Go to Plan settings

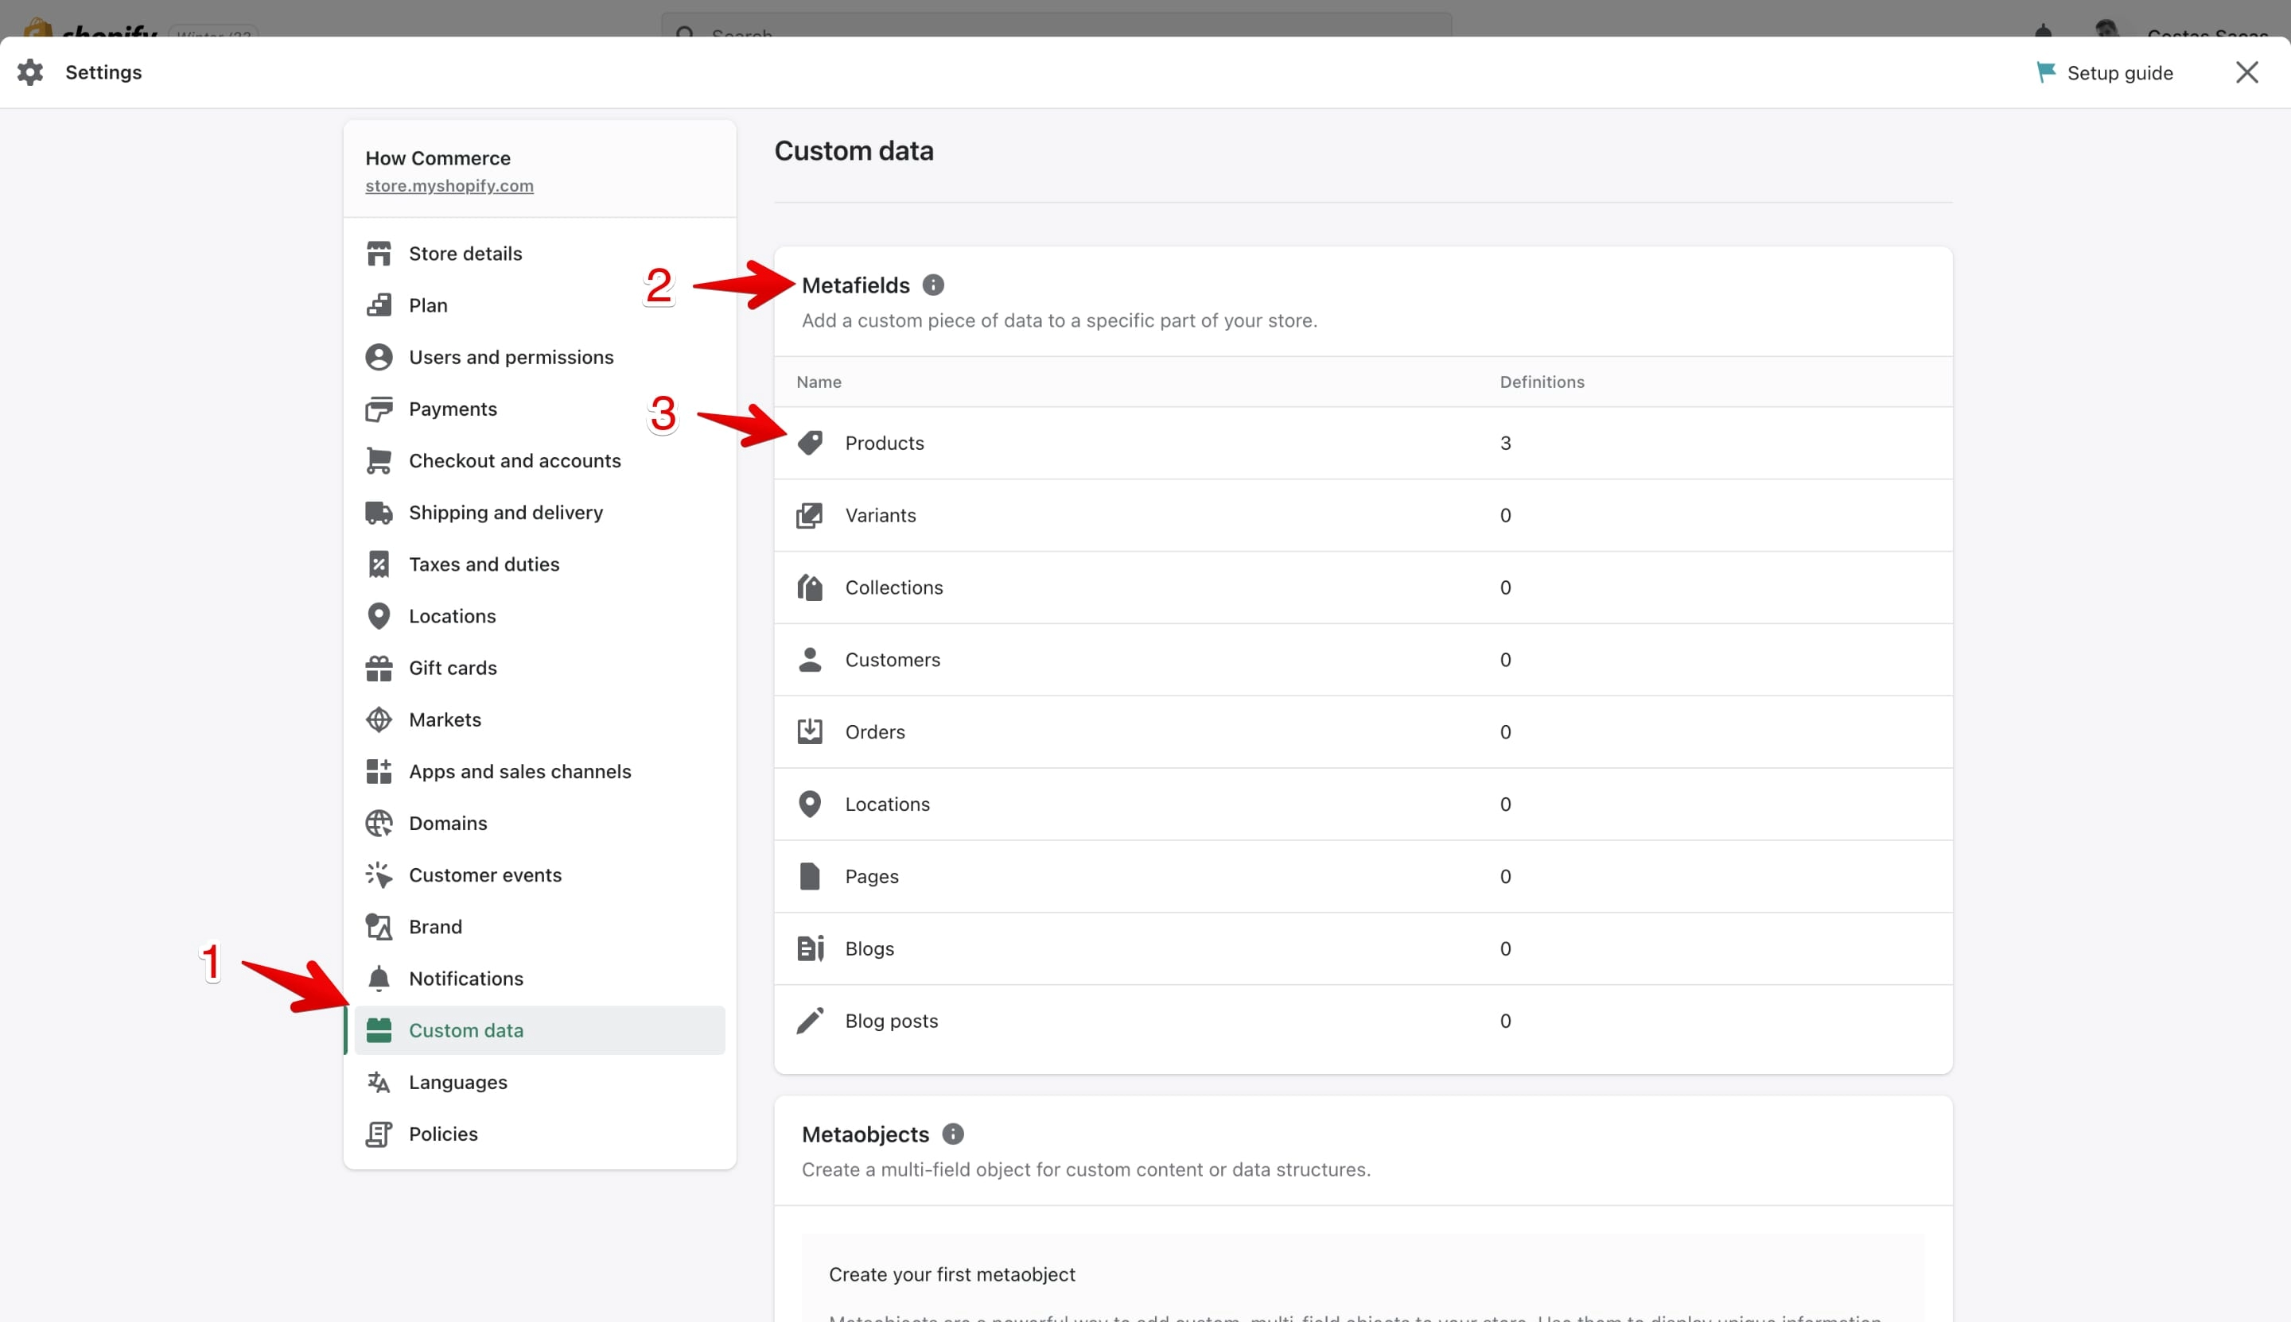coord(539,305)
